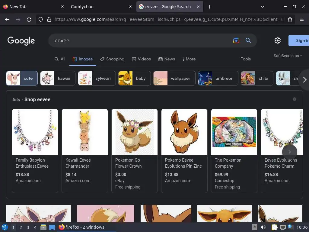Open The Pokemon Company product image
Image resolution: width=309 pixels, height=232 pixels.
(234, 132)
